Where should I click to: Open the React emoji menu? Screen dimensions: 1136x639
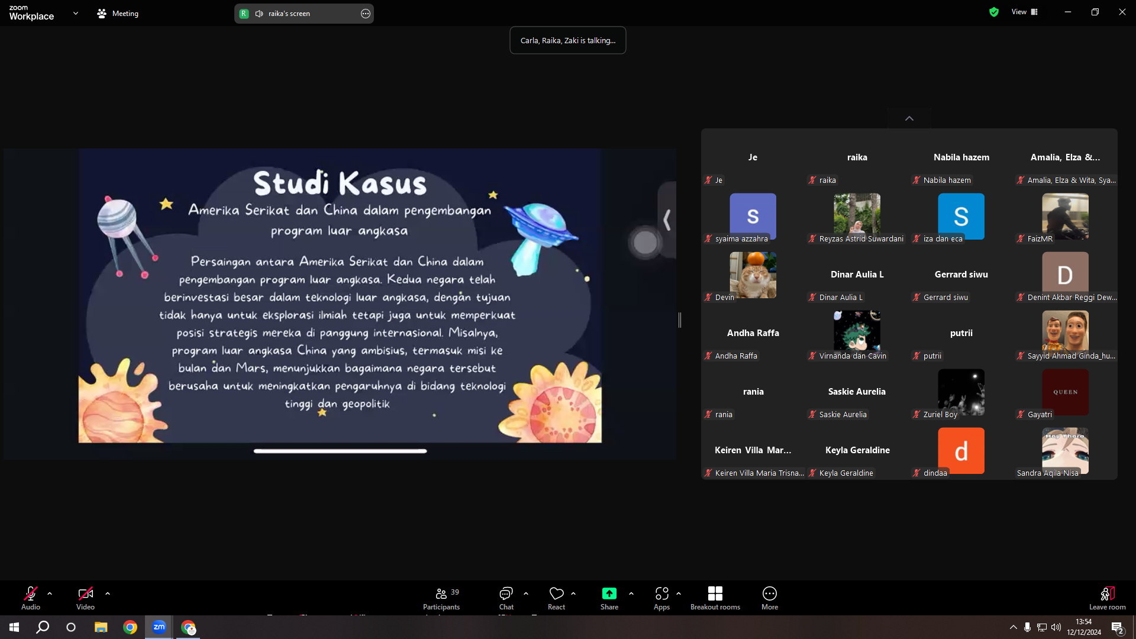[556, 598]
